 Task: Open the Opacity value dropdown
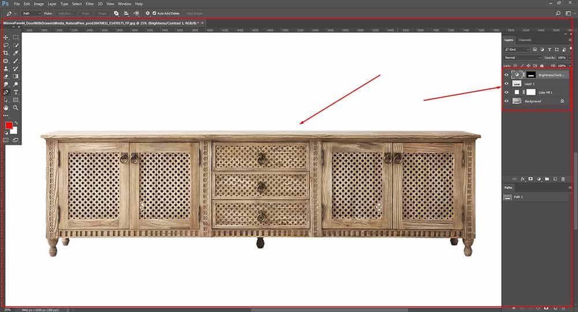(x=570, y=58)
